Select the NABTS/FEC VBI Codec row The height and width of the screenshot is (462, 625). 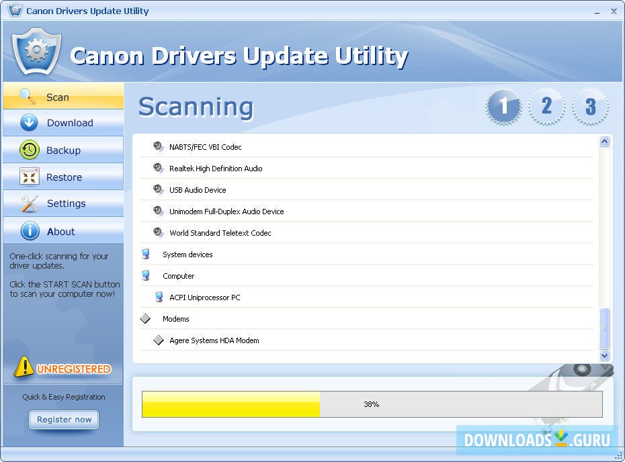coord(366,146)
